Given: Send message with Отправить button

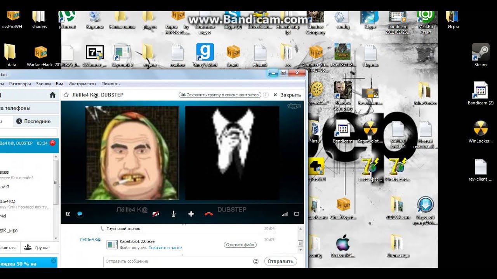Looking at the screenshot, I should point(280,262).
